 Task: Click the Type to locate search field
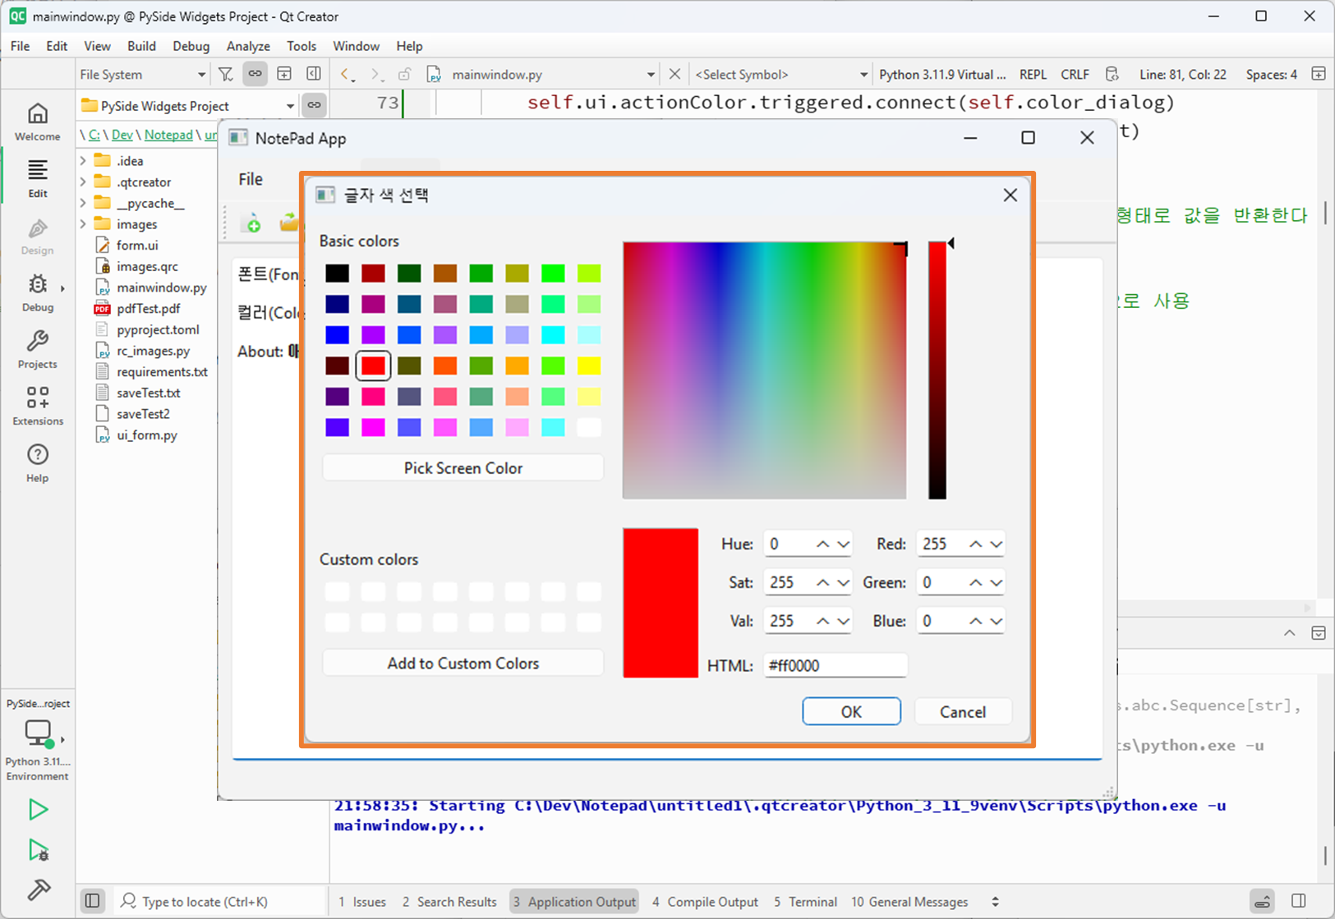(220, 901)
